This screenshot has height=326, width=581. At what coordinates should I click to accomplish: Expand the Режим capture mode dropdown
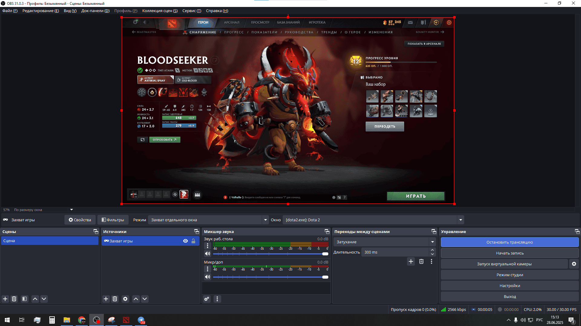(265, 220)
